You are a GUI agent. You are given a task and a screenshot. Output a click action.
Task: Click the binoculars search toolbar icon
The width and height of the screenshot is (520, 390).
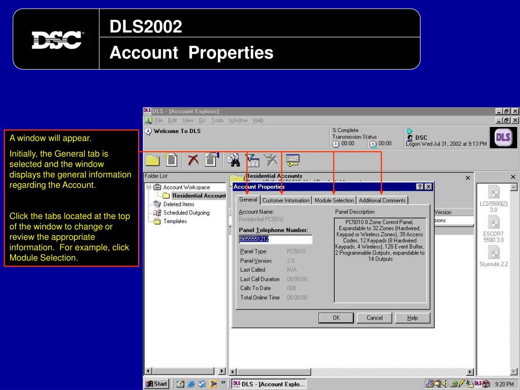pos(233,159)
